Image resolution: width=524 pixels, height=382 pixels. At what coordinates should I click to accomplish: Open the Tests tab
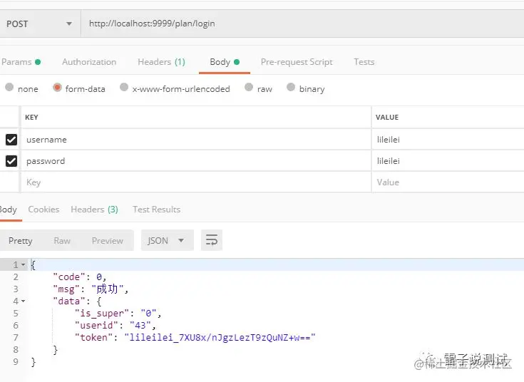364,62
